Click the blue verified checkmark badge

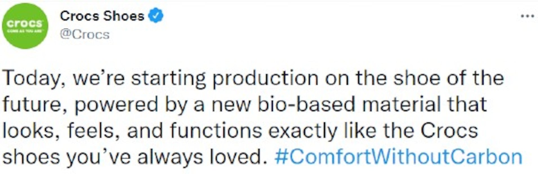156,16
